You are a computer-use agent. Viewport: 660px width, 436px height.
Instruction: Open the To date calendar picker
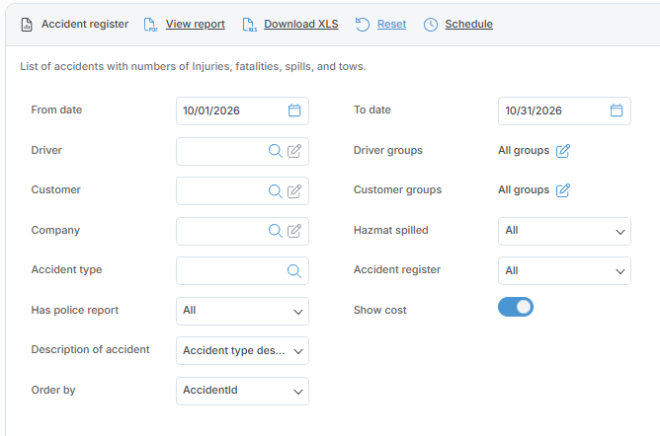(617, 110)
